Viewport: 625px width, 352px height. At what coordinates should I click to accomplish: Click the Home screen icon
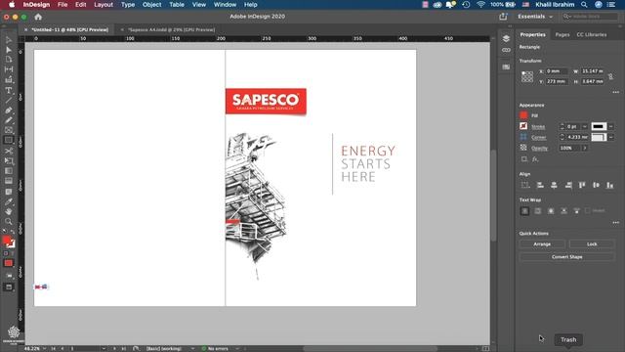(x=38, y=17)
